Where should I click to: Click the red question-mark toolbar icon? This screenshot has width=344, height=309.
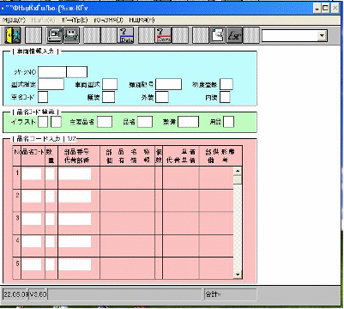click(x=164, y=35)
